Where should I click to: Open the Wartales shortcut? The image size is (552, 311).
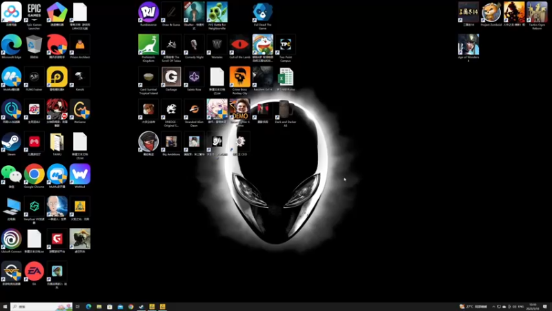click(217, 47)
